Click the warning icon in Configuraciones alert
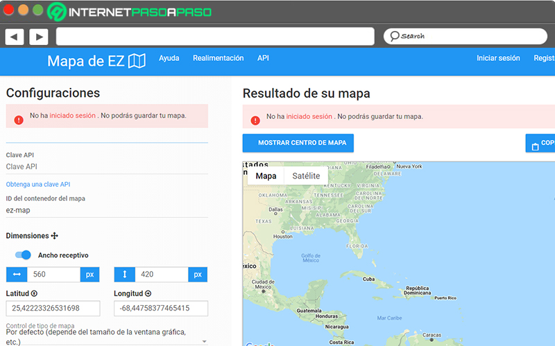The height and width of the screenshot is (346, 555). click(x=19, y=120)
